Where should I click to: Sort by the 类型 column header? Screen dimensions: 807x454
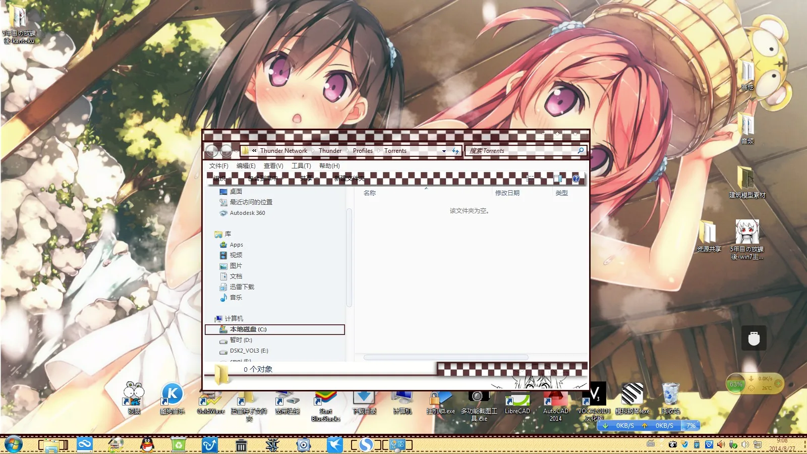click(x=561, y=193)
